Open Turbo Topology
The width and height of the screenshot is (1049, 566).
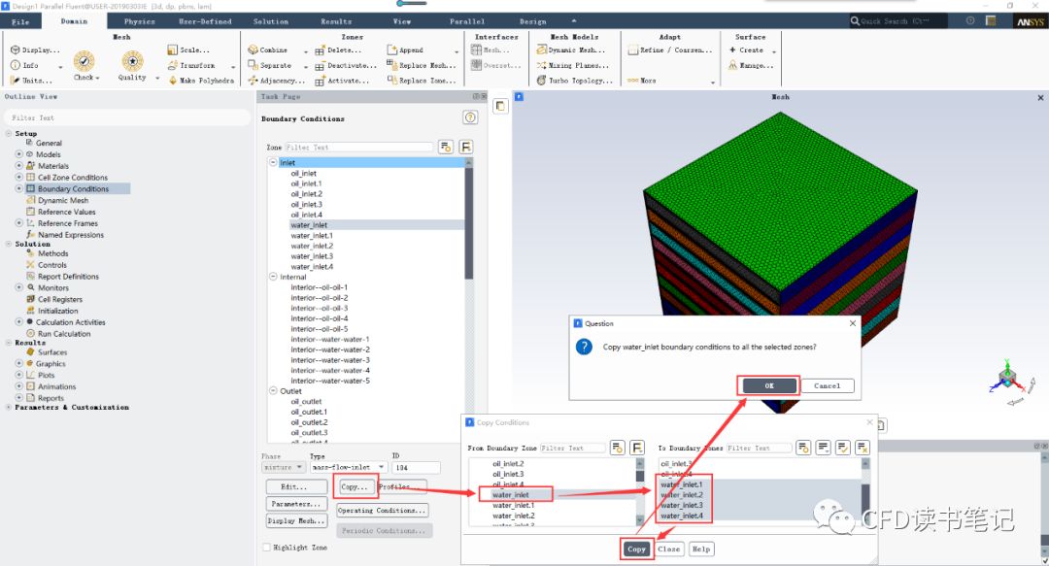575,81
